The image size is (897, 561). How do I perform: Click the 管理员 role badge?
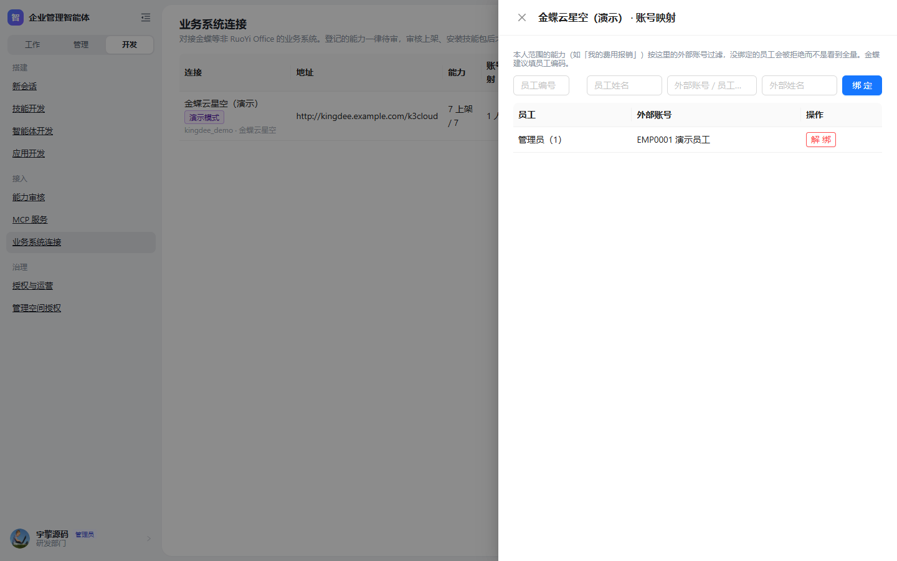85,535
